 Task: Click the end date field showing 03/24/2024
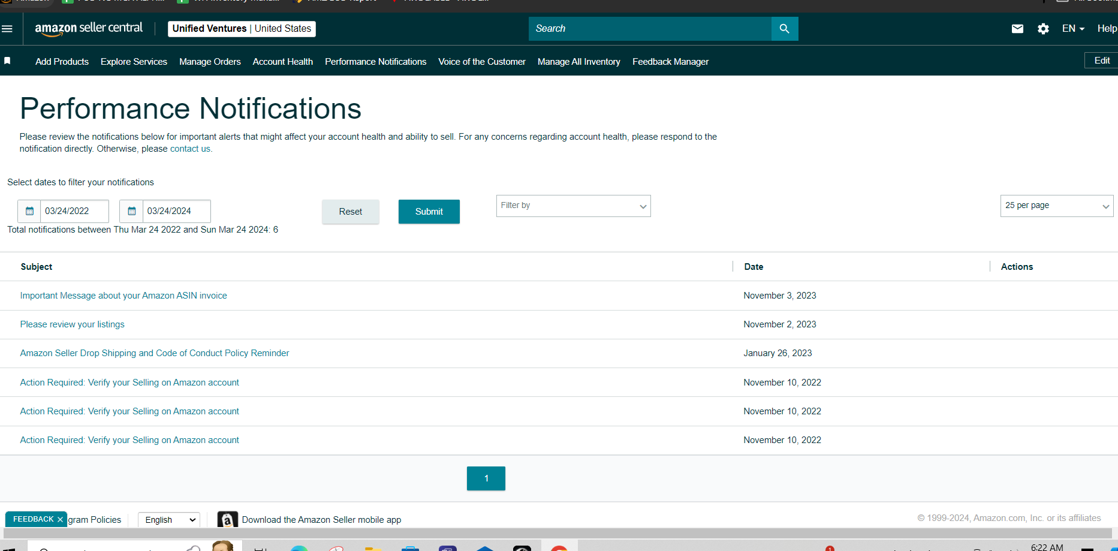point(176,211)
